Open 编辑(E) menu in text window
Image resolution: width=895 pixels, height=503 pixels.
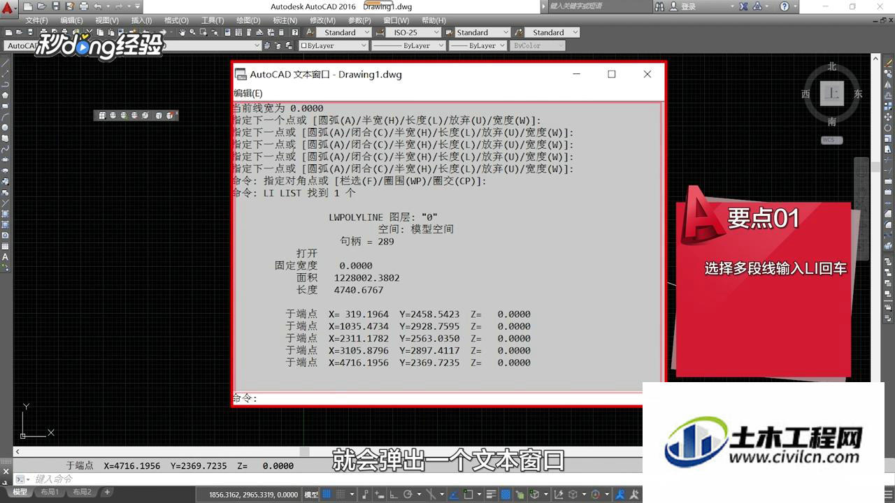click(248, 93)
